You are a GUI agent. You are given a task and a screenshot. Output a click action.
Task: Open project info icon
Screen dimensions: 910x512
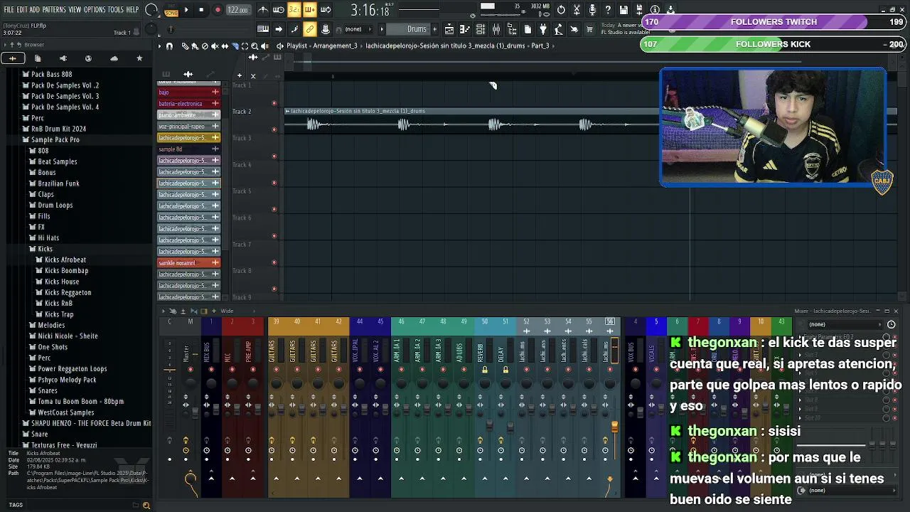[x=655, y=10]
